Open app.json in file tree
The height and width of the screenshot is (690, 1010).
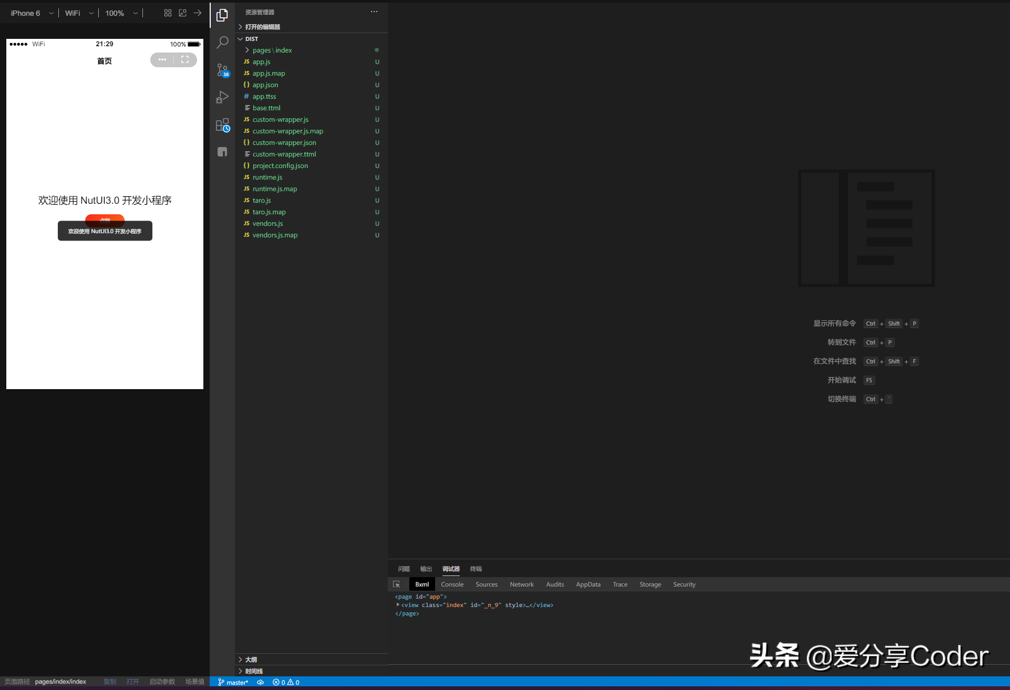311,85
